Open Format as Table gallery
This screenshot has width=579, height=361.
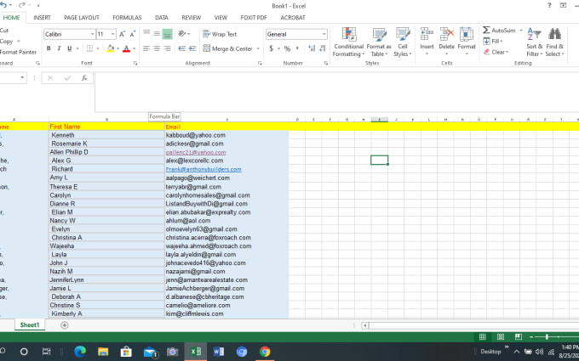[379, 42]
